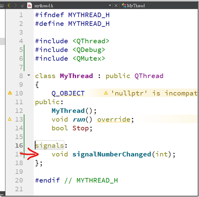The image size is (199, 197).
Task: Go back using the yellow back arrow
Action: coord(9,6)
